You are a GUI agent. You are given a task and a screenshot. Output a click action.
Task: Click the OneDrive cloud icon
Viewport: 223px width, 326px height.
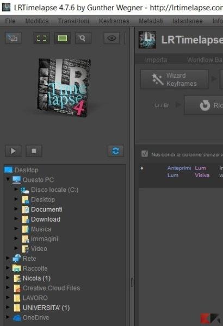(17, 318)
